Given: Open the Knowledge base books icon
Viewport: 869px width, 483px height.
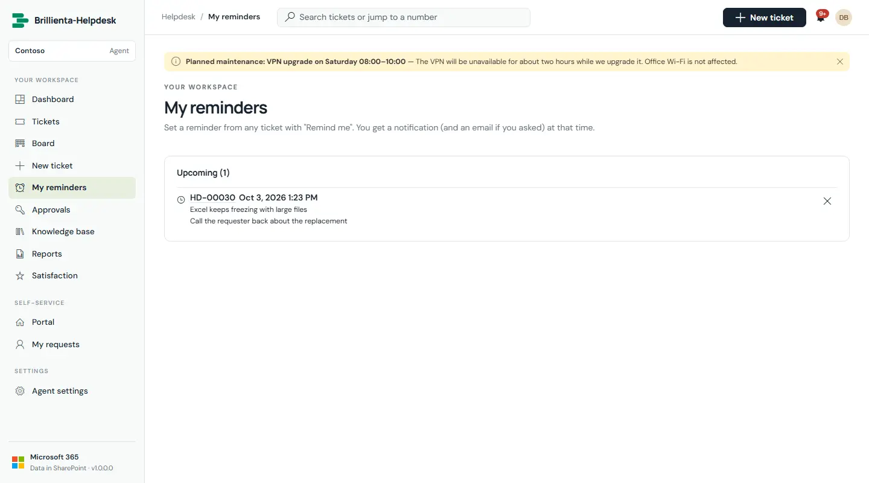Looking at the screenshot, I should (20, 231).
